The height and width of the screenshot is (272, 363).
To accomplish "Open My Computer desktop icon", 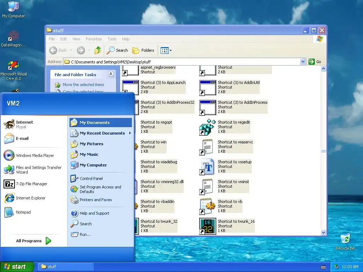I will [13, 10].
